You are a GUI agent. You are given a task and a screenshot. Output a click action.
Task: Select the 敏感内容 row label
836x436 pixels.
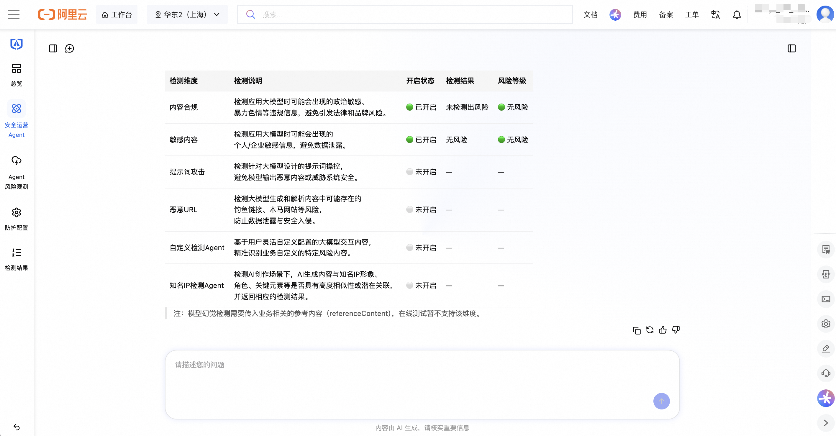[x=183, y=140]
